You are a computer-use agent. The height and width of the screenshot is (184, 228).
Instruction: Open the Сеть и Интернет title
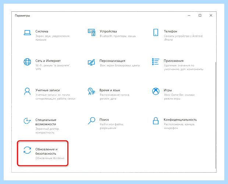point(48,61)
